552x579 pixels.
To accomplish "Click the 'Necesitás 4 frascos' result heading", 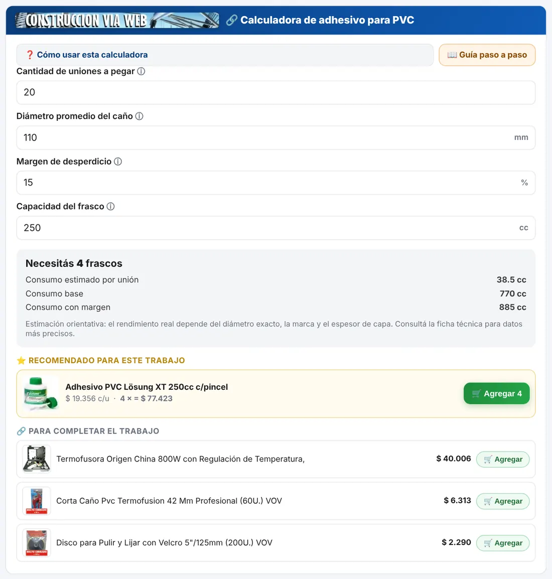I will [74, 263].
